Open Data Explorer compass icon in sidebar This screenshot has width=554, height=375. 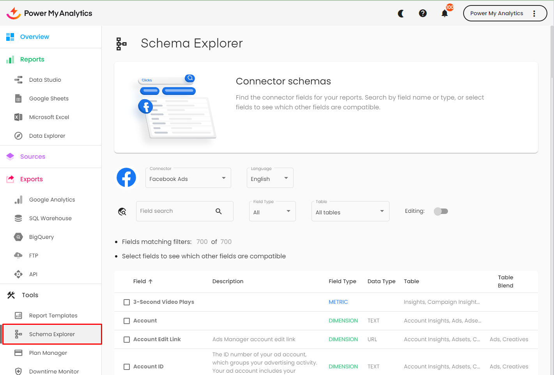(18, 136)
